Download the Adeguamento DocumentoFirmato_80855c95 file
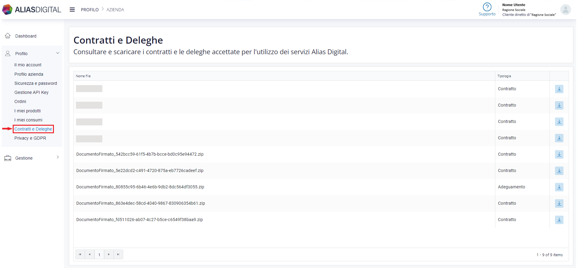Viewport: 578px width, 268px height. tap(559, 187)
